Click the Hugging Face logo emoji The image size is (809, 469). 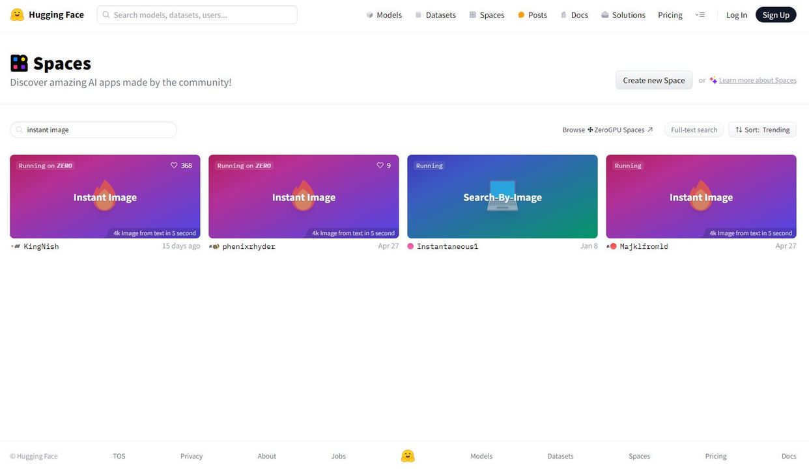pyautogui.click(x=17, y=14)
